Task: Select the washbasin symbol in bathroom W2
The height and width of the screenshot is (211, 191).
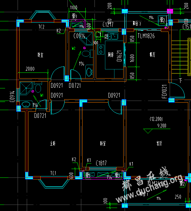Action: [x=89, y=71]
